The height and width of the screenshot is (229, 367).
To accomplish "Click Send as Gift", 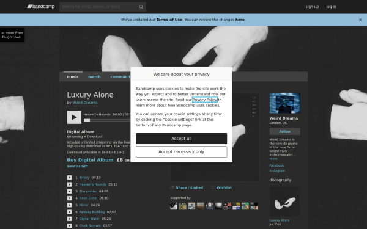I will (78, 166).
